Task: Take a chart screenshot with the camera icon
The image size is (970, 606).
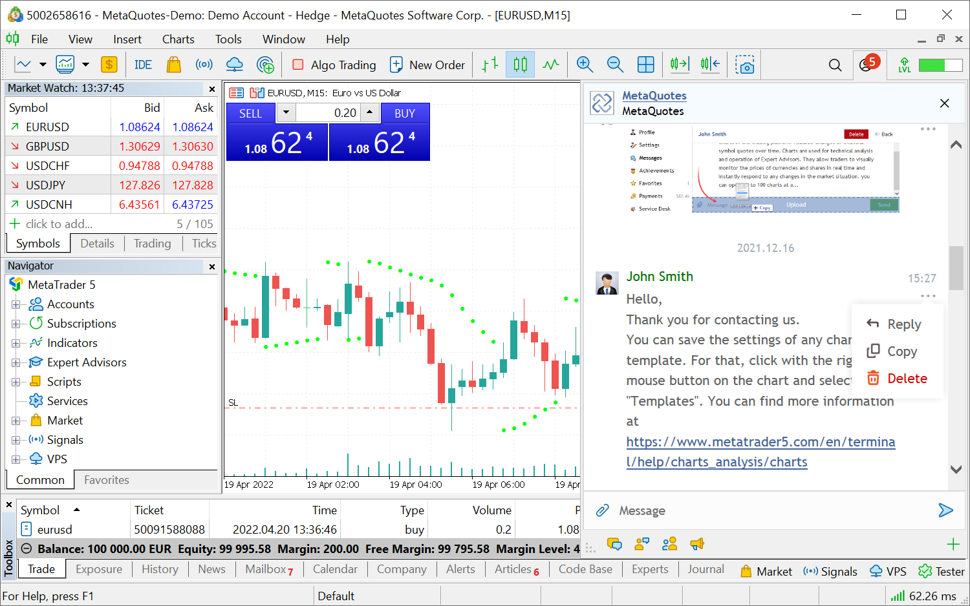Action: 745,64
